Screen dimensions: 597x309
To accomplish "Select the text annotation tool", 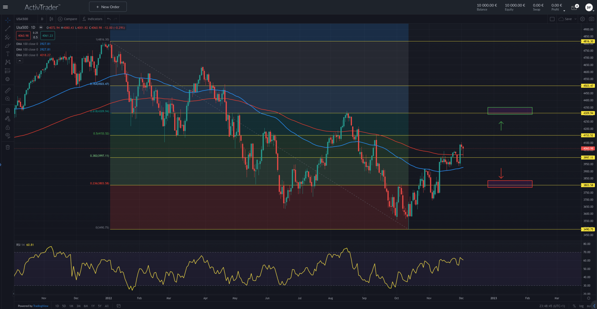I will [x=8, y=54].
